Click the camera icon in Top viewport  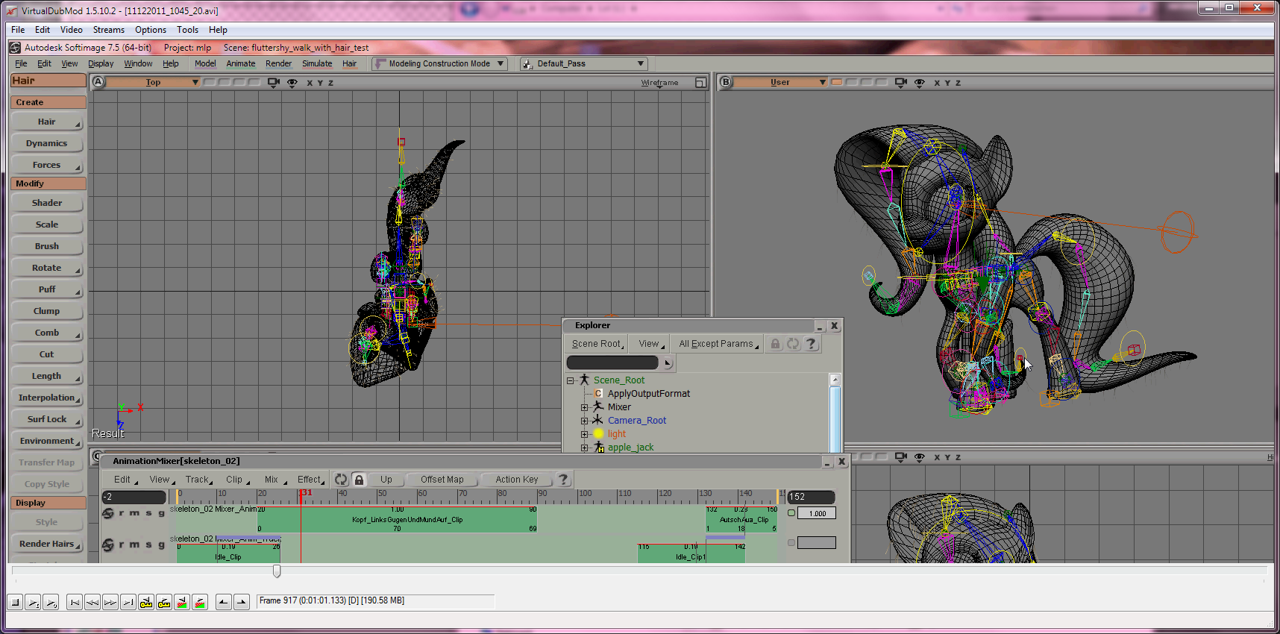273,83
